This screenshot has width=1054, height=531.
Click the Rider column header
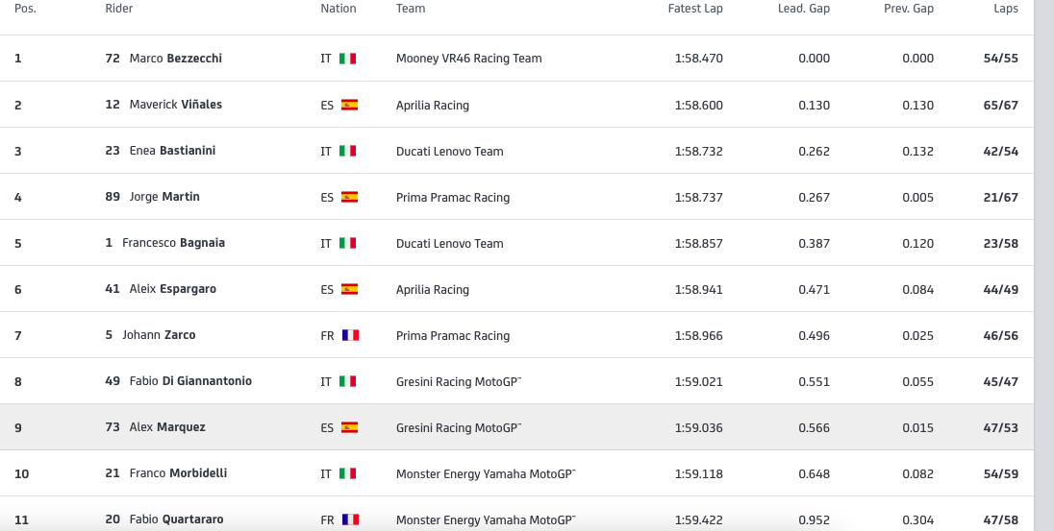pyautogui.click(x=119, y=9)
